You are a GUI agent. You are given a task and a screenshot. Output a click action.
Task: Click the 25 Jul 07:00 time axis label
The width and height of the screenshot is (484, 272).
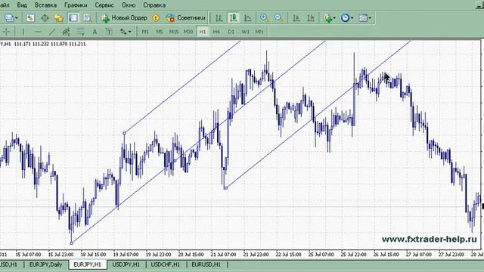pos(321,255)
